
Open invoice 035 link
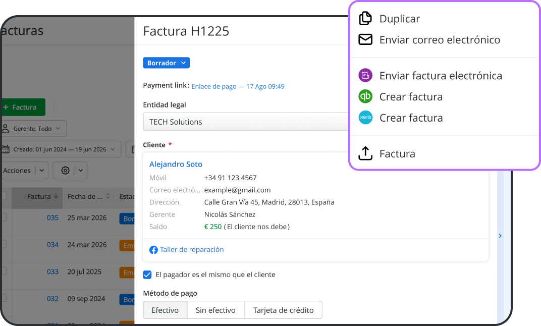click(52, 218)
